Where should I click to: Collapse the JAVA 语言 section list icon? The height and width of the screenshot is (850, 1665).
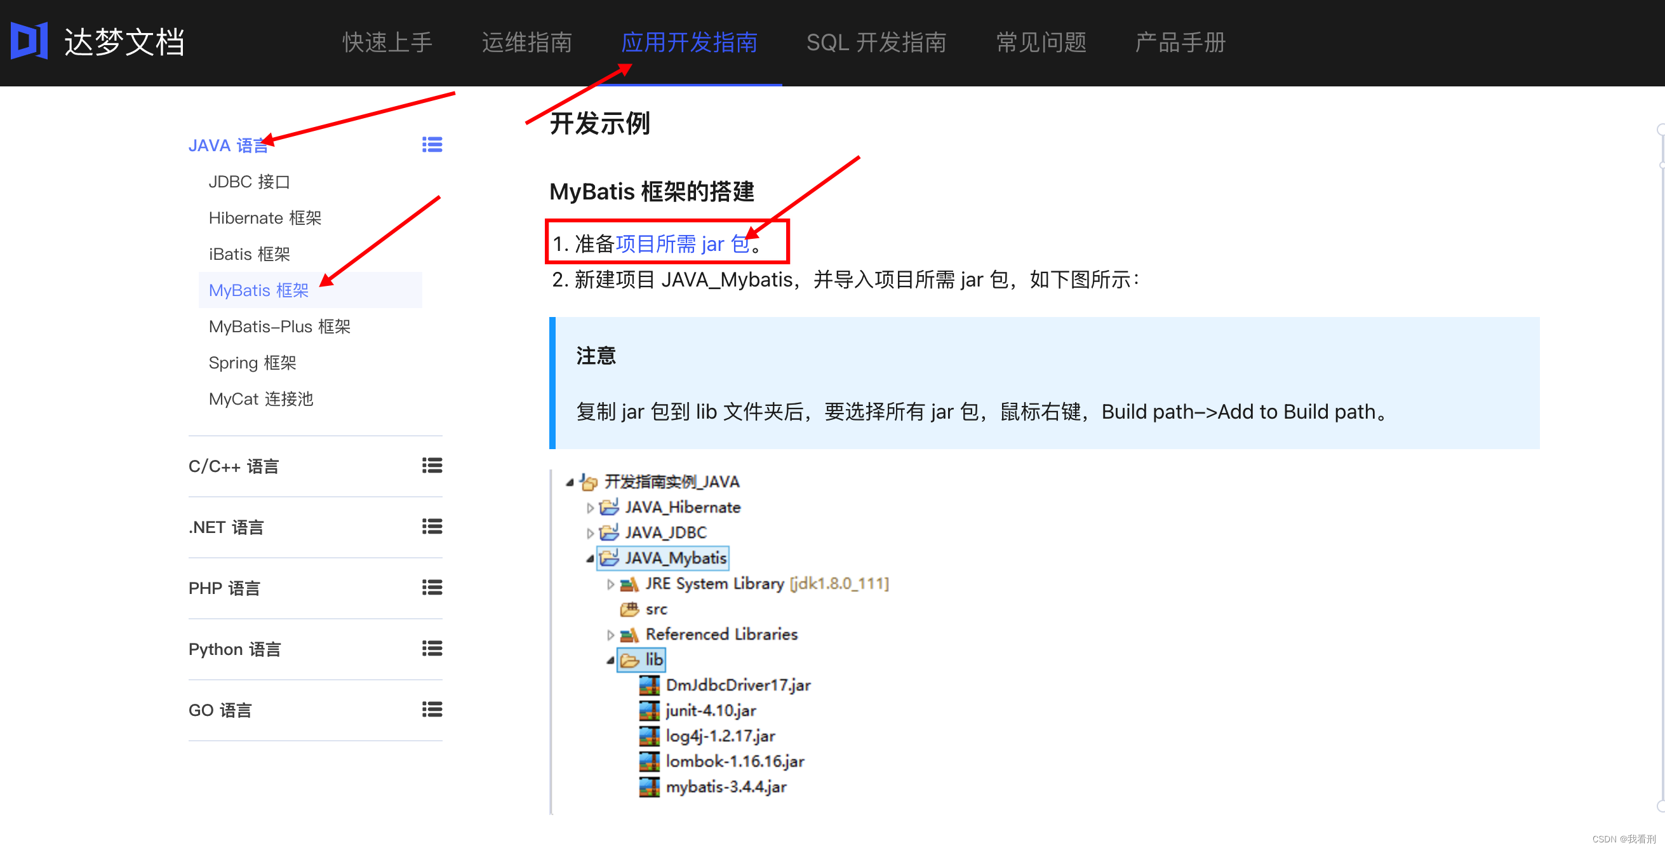432,145
